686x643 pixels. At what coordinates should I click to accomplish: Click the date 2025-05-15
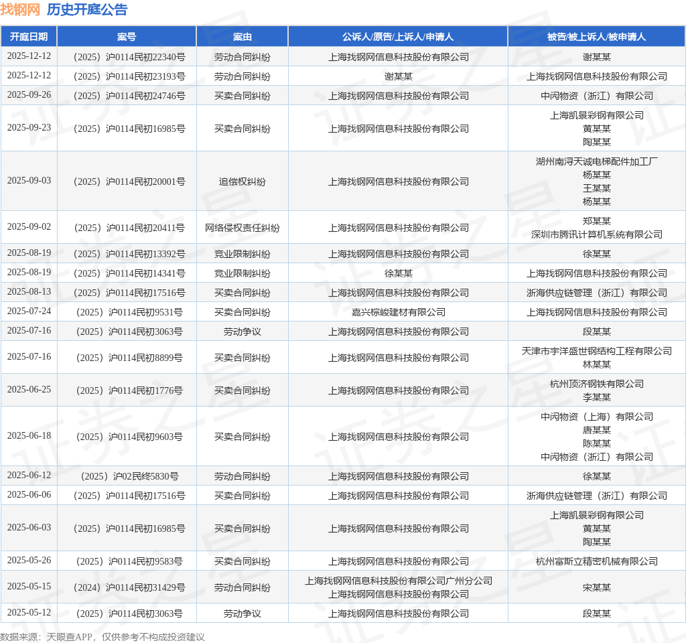tap(29, 587)
